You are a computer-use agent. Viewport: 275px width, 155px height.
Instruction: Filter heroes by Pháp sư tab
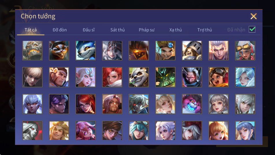pyautogui.click(x=146, y=30)
